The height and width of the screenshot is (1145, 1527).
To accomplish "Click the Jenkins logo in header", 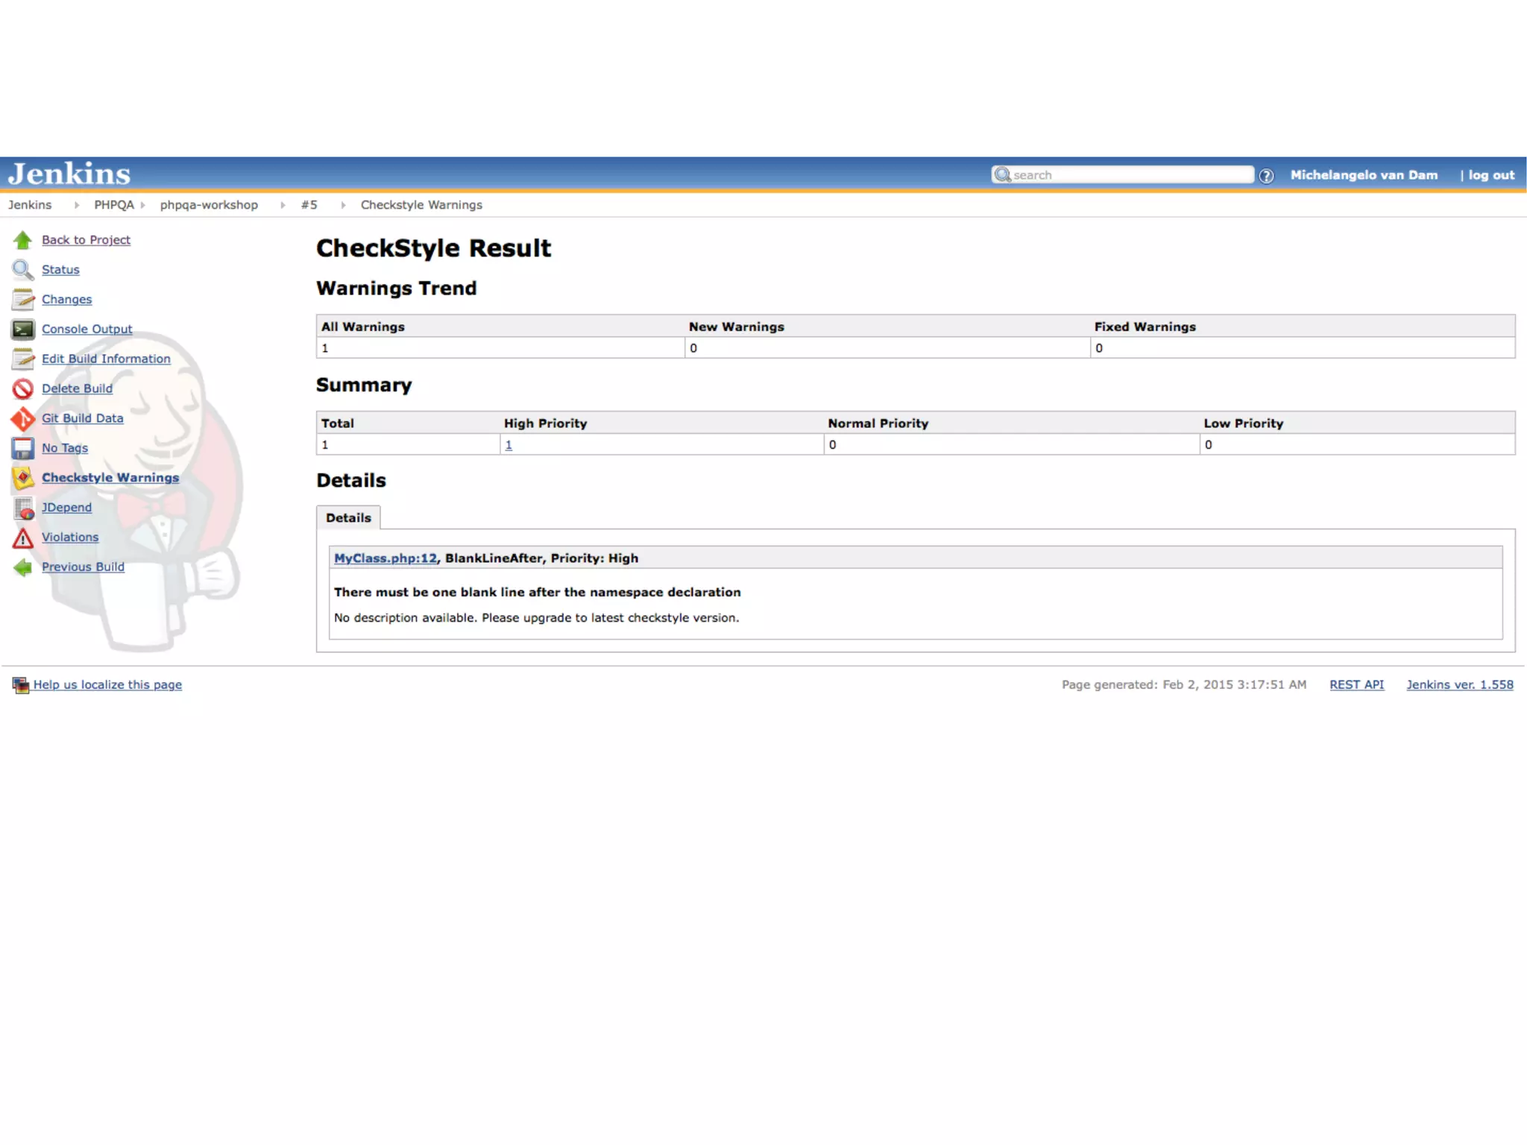I will (x=69, y=174).
